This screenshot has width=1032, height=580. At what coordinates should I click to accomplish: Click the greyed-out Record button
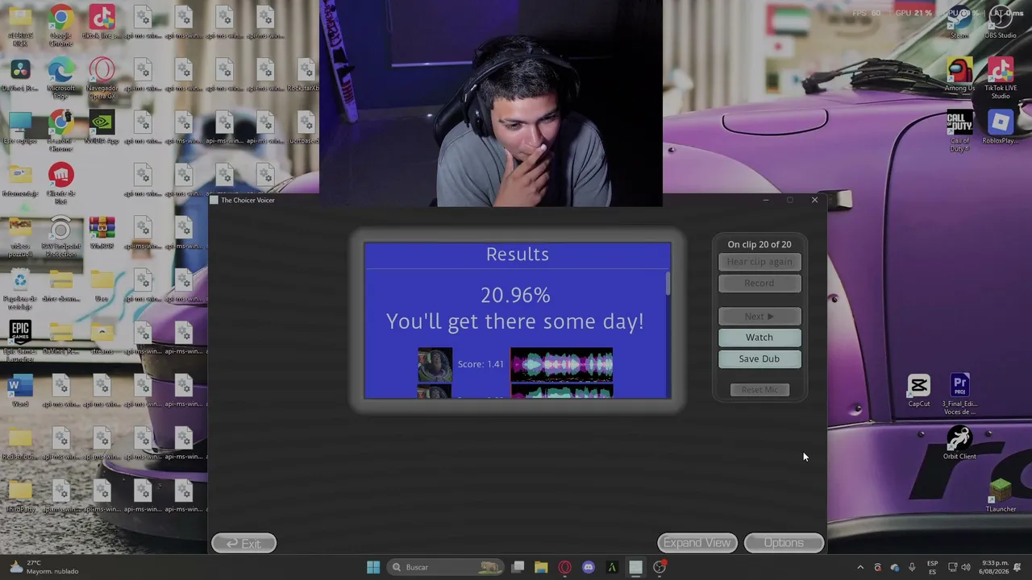tap(759, 283)
